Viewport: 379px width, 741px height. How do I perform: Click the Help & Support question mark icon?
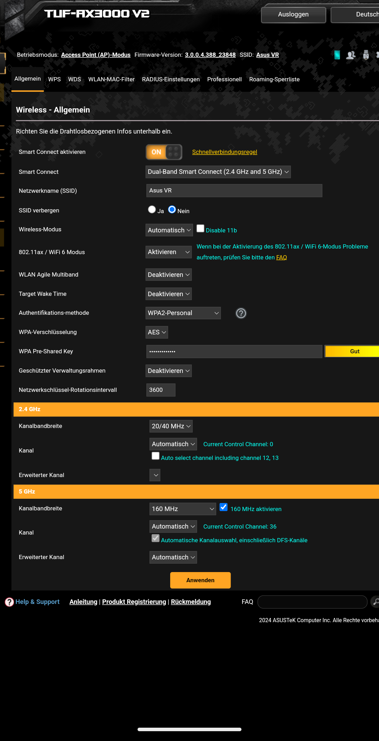9,602
